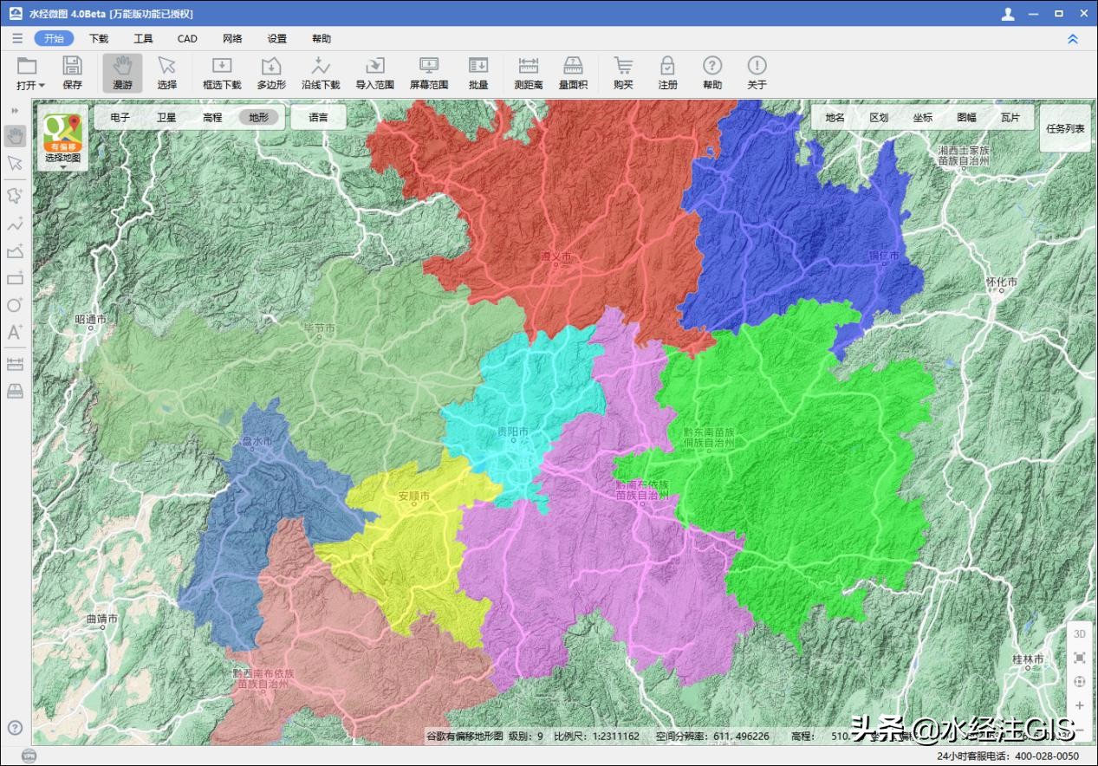The height and width of the screenshot is (766, 1098).
Task: Click the zoom in plus control
Action: [x=1079, y=705]
